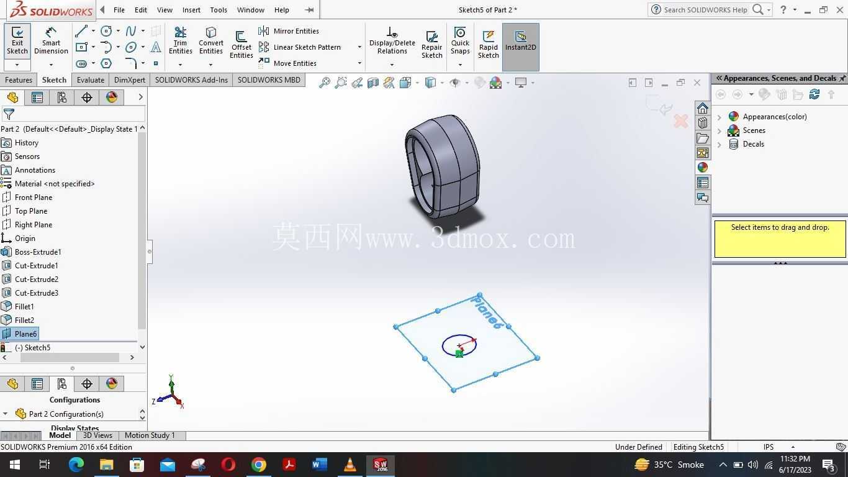The width and height of the screenshot is (848, 477).
Task: Select the Smart Dimension tool
Action: (51, 41)
